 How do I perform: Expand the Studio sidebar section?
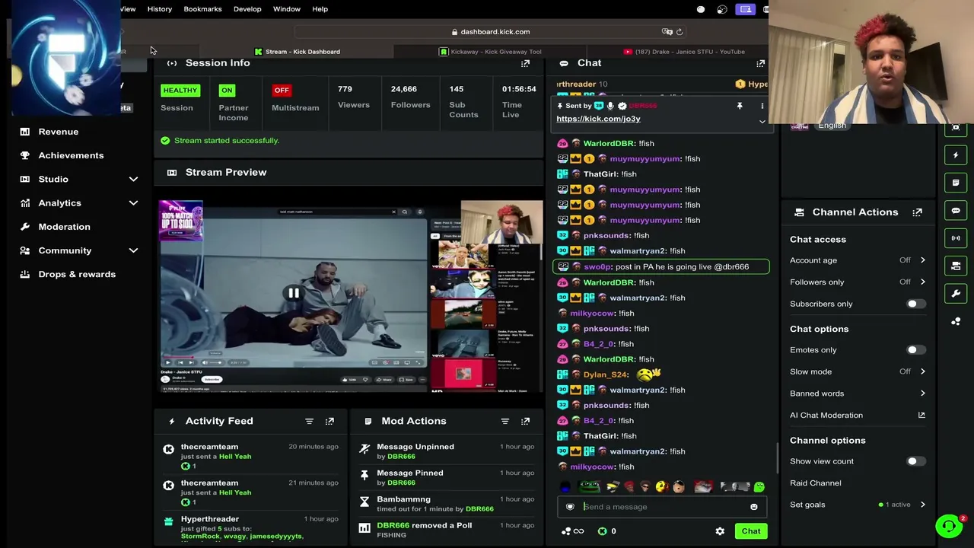coord(133,179)
